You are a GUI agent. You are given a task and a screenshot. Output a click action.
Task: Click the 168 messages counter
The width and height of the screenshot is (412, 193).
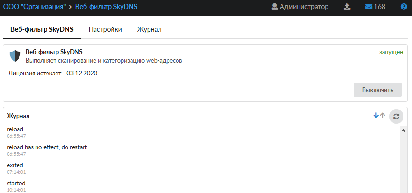[379, 7]
